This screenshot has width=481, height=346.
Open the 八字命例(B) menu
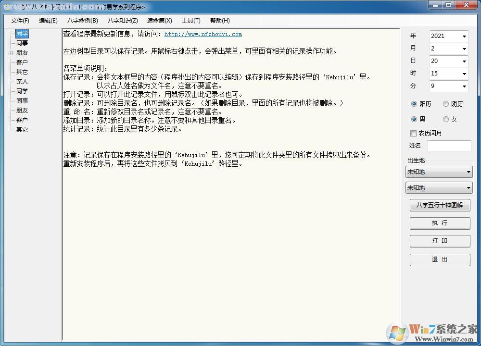click(83, 21)
